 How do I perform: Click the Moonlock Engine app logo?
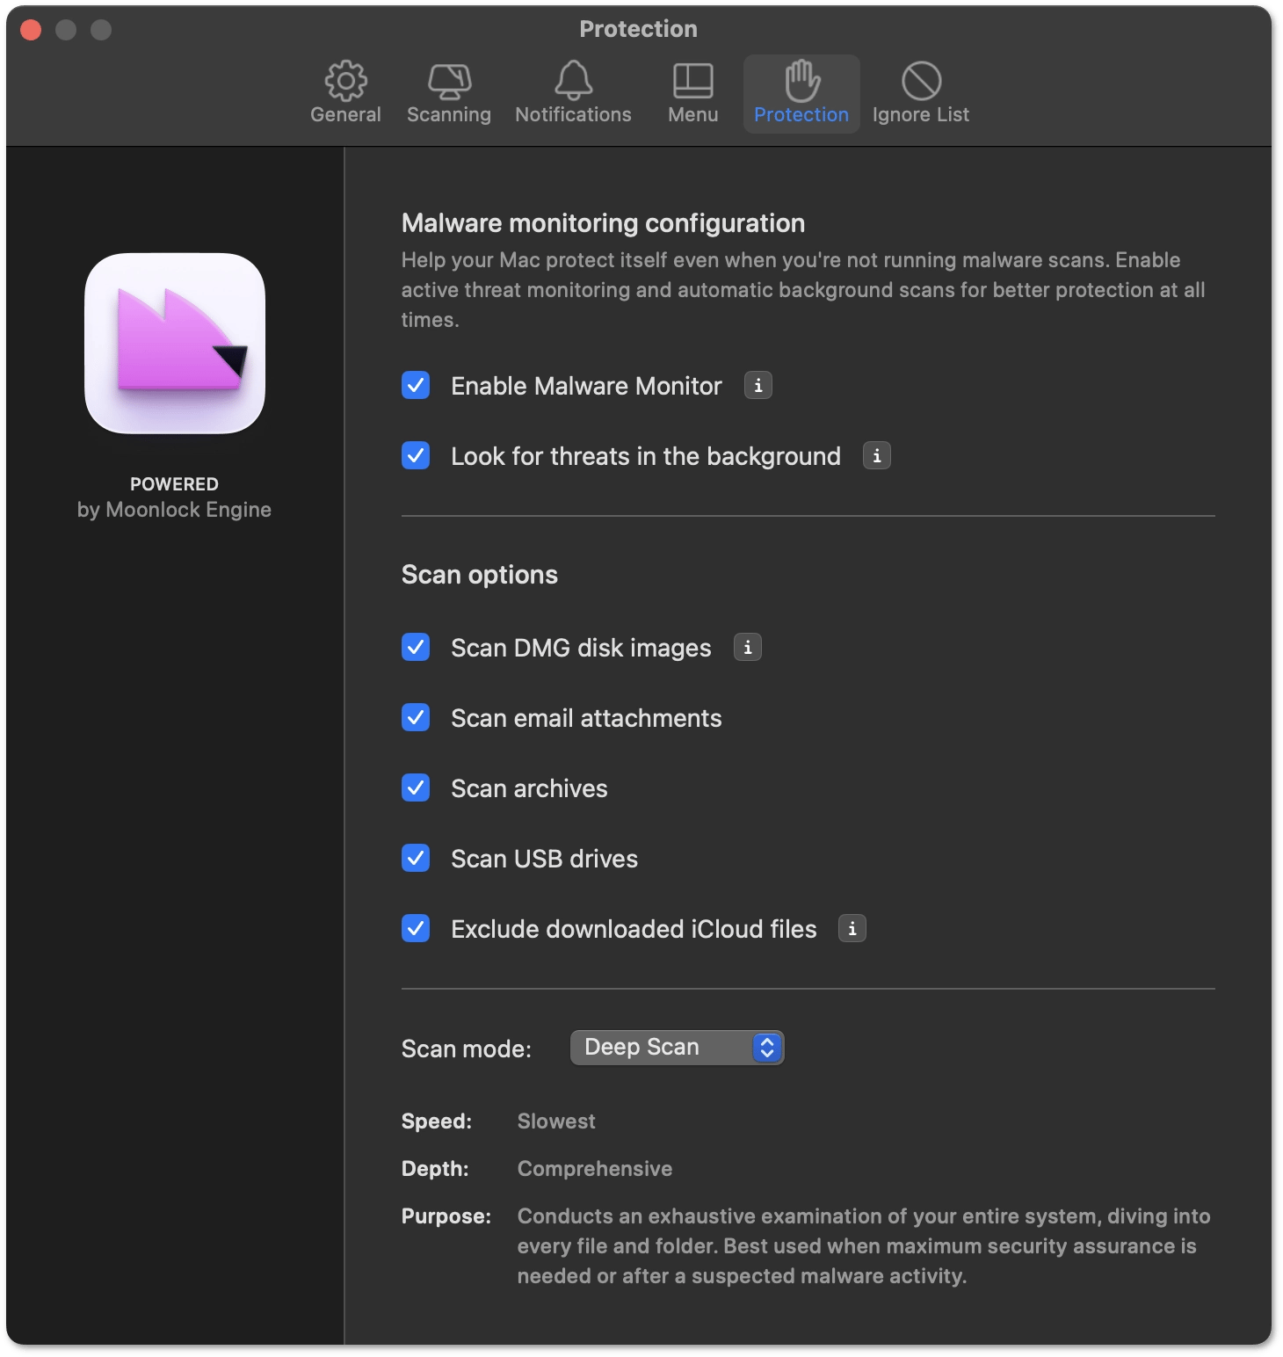(175, 344)
